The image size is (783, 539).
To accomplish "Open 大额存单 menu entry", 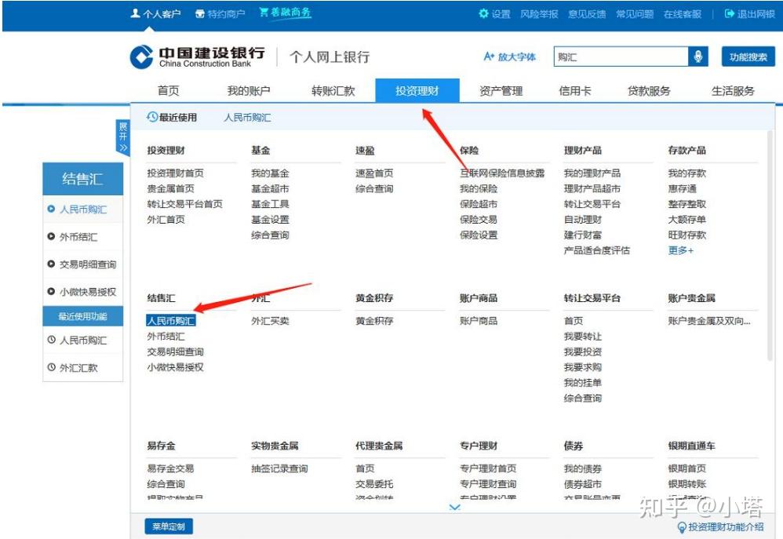I will click(x=687, y=220).
